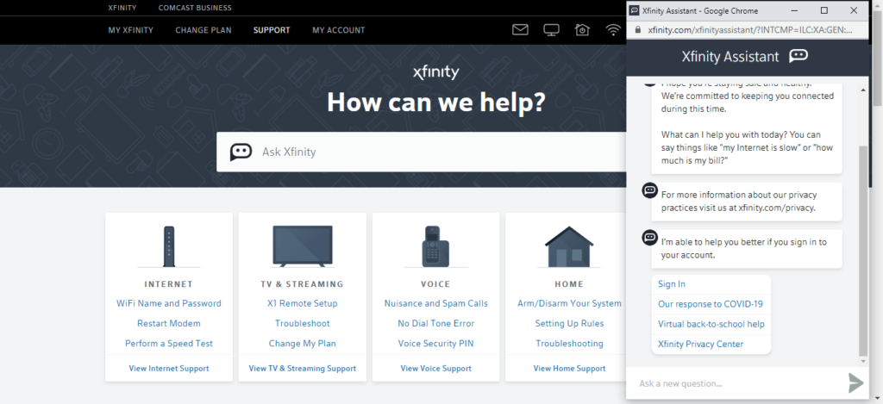Click the TV monitor icon in header
Viewport: 883px width, 404px height.
coord(551,30)
